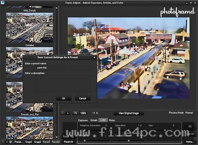Click the Adaptive Saturation value 0
198x145 pixels.
click(x=106, y=125)
